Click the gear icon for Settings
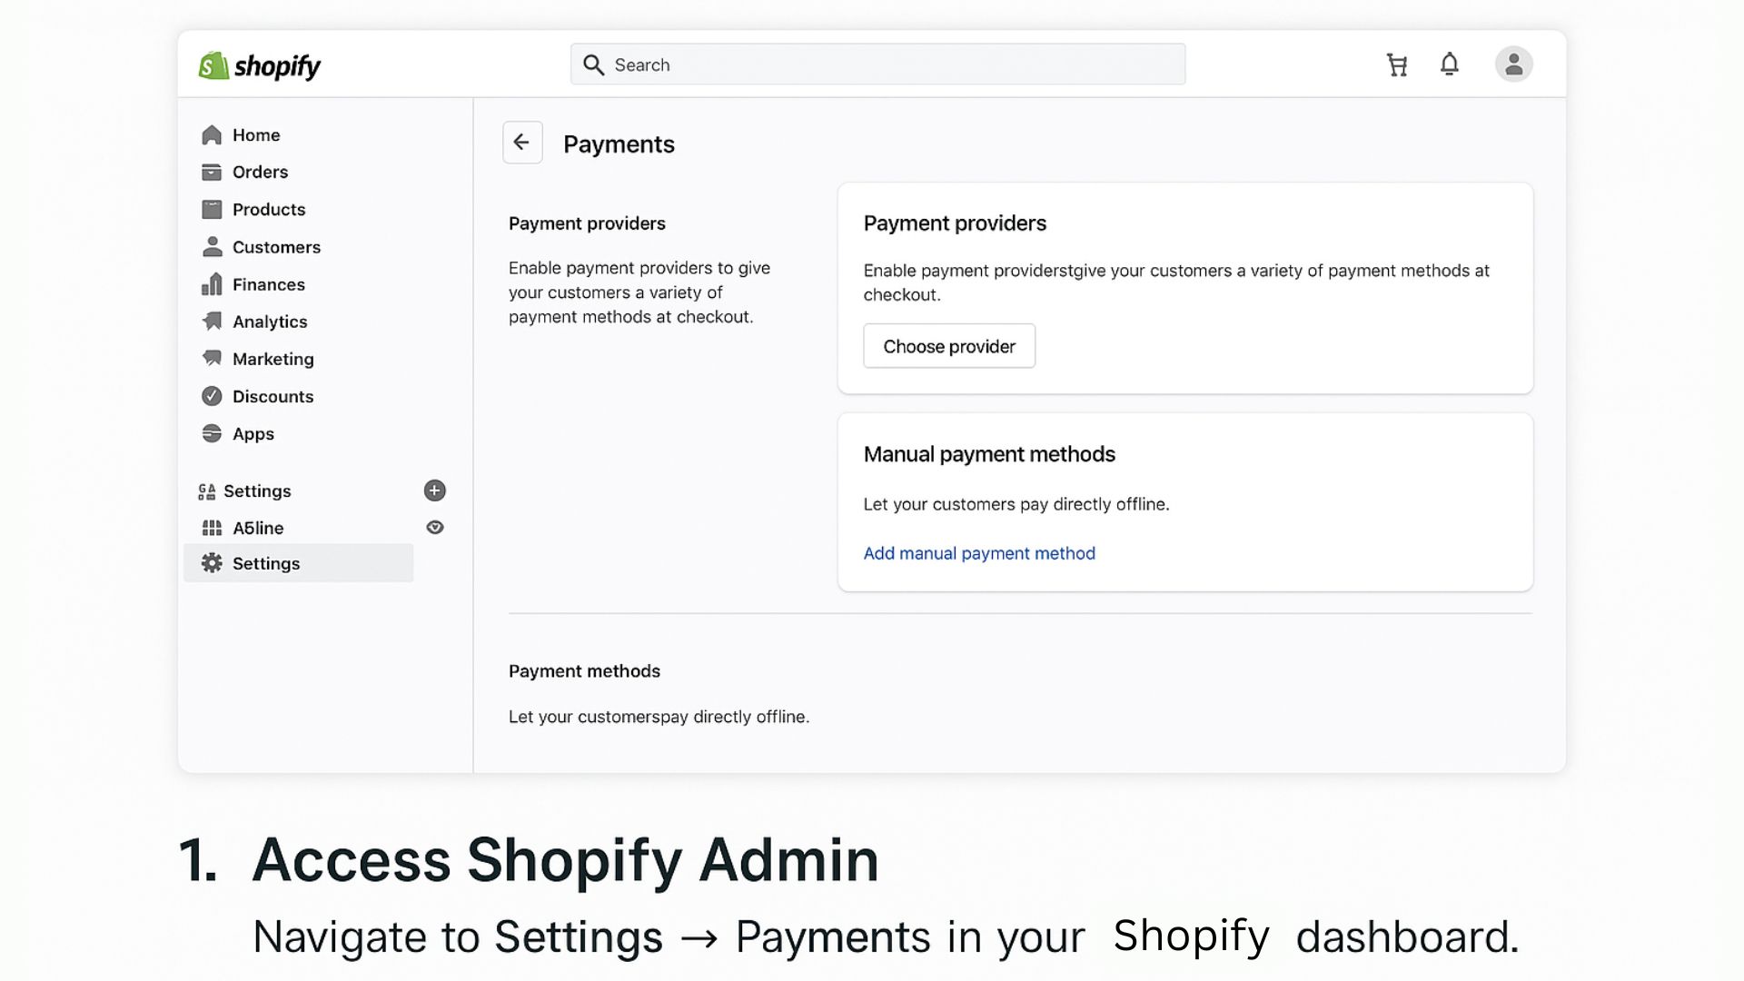Image resolution: width=1744 pixels, height=981 pixels. pyautogui.click(x=212, y=563)
